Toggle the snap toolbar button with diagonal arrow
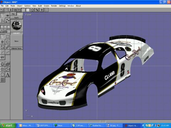The image size is (171, 128). pyautogui.click(x=37, y=10)
